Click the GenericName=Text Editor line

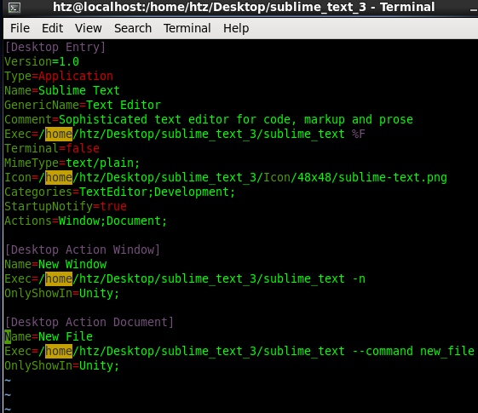83,105
